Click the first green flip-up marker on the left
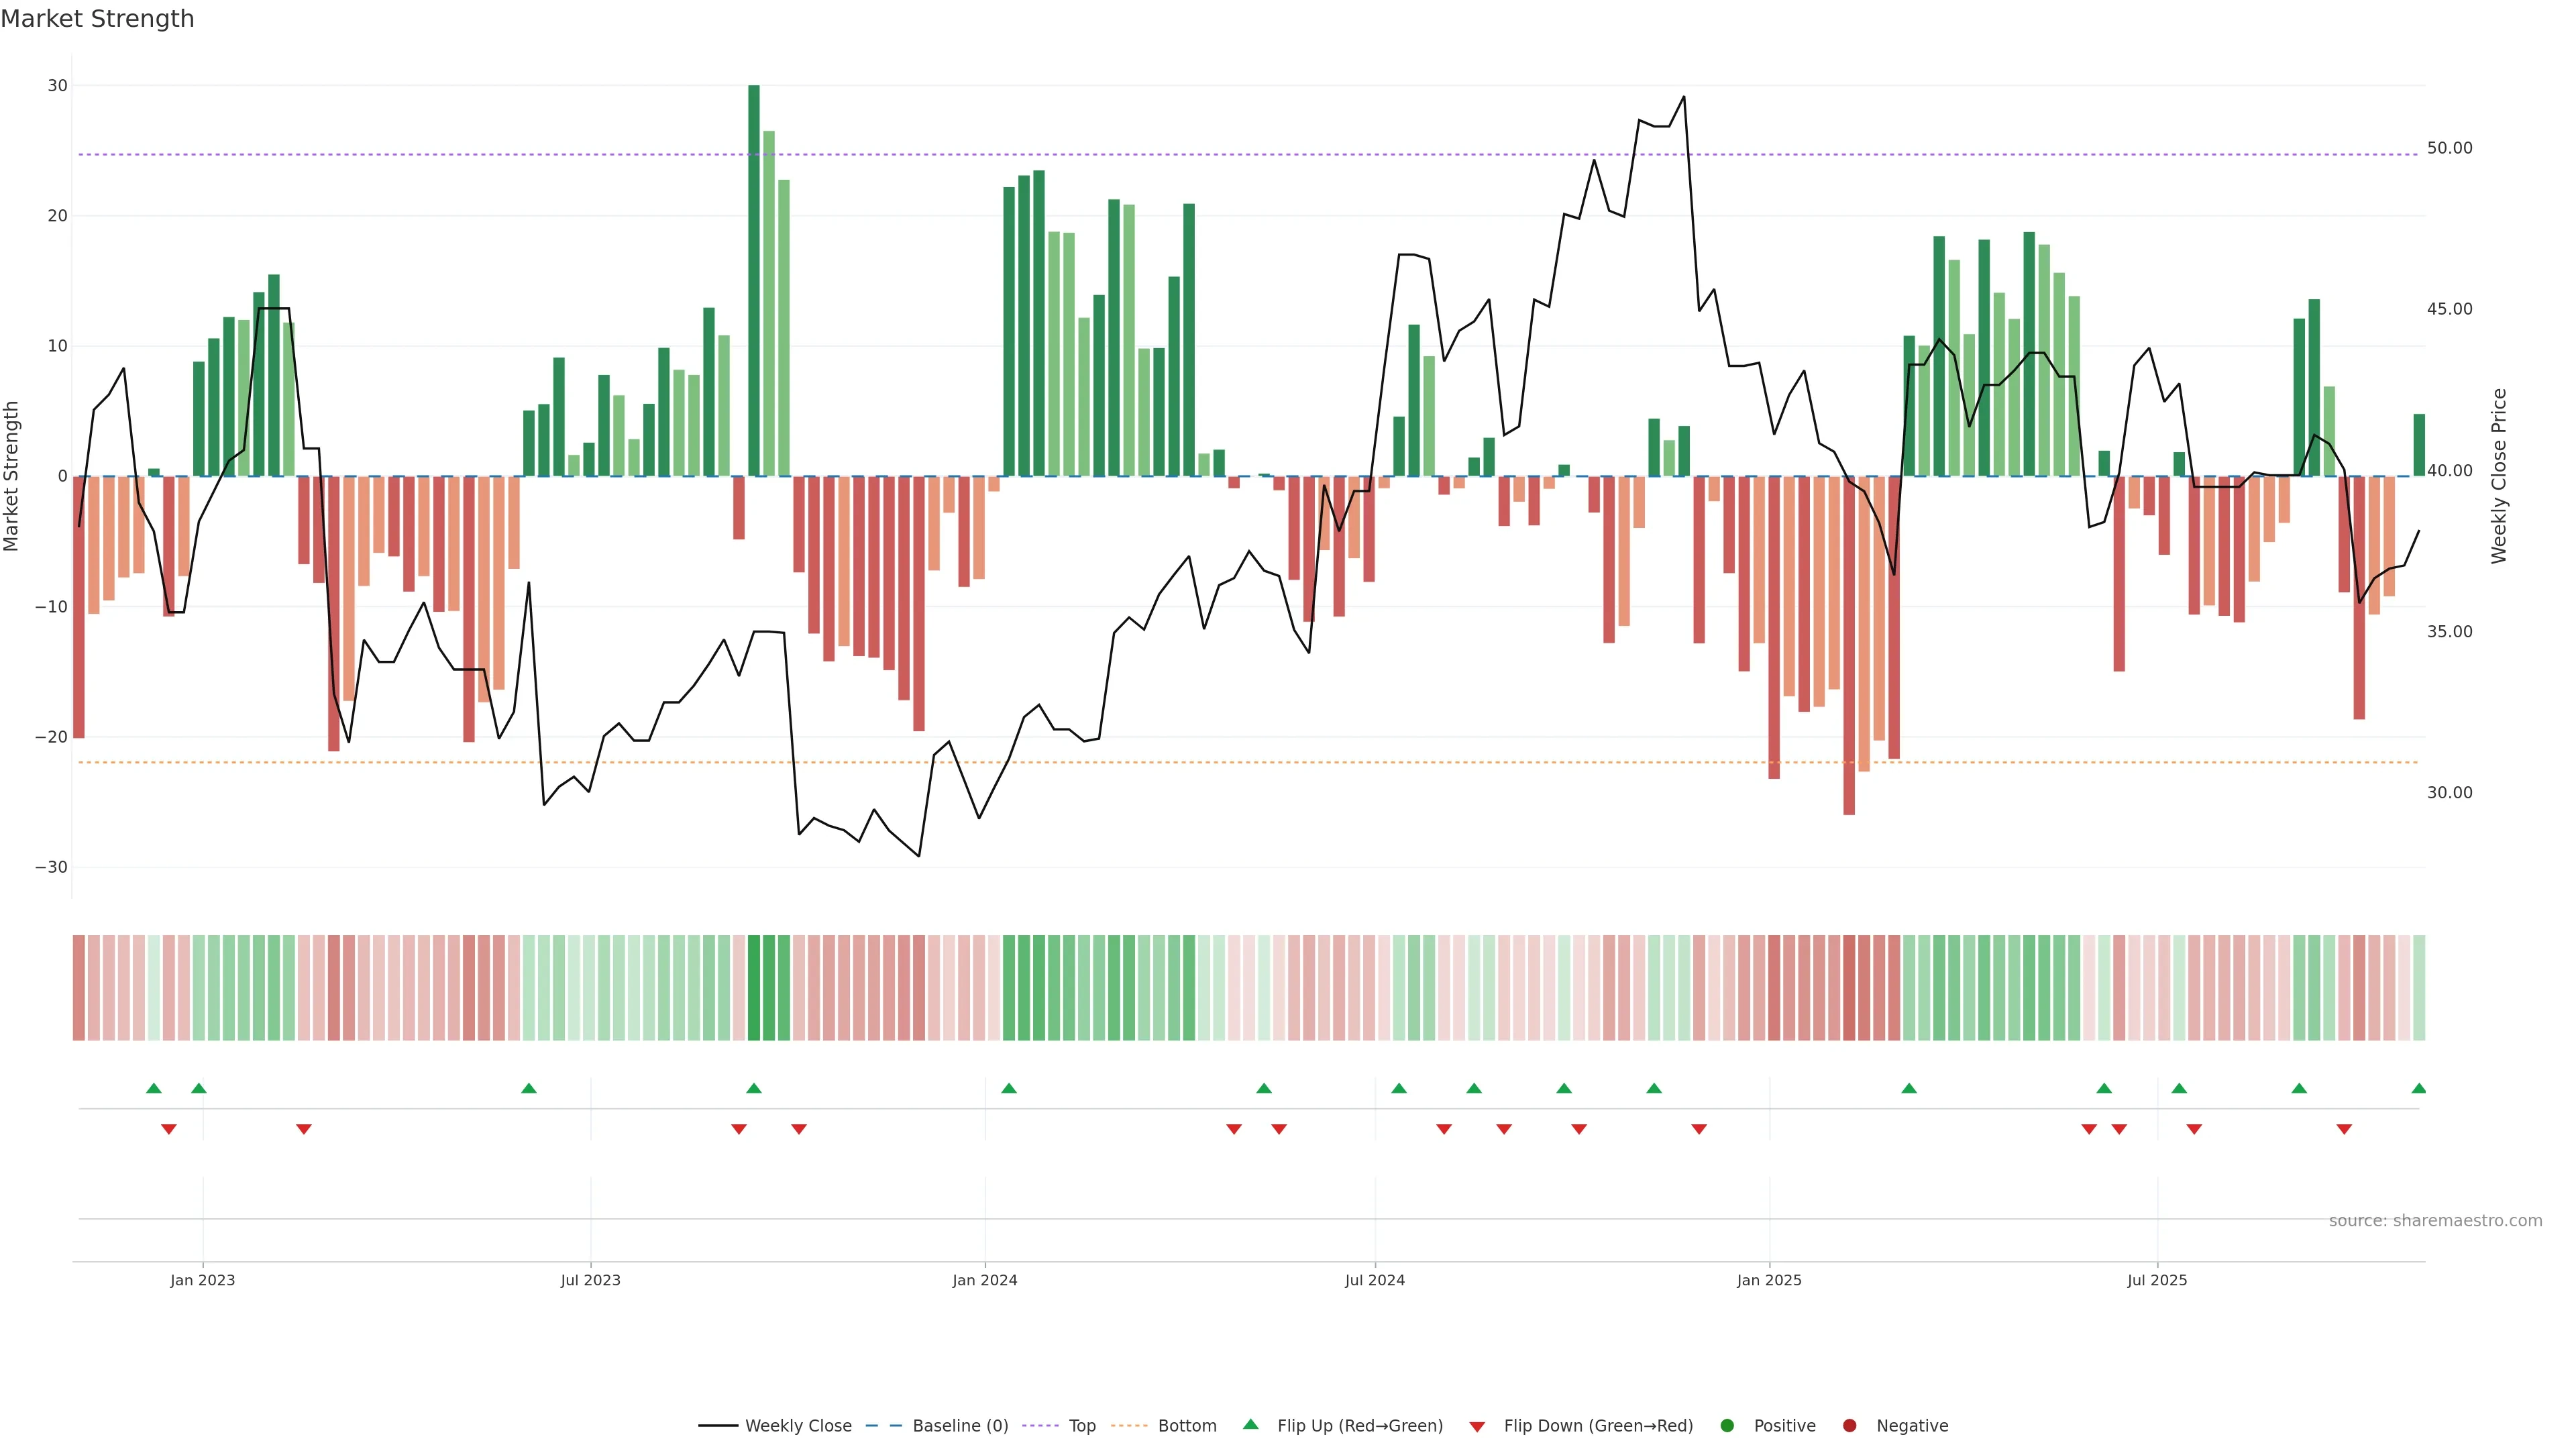The height and width of the screenshot is (1449, 2576). pyautogui.click(x=153, y=1088)
